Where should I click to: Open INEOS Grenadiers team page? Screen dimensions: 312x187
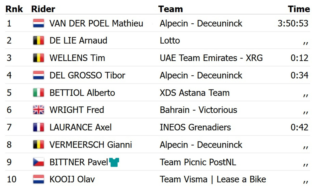pos(195,127)
